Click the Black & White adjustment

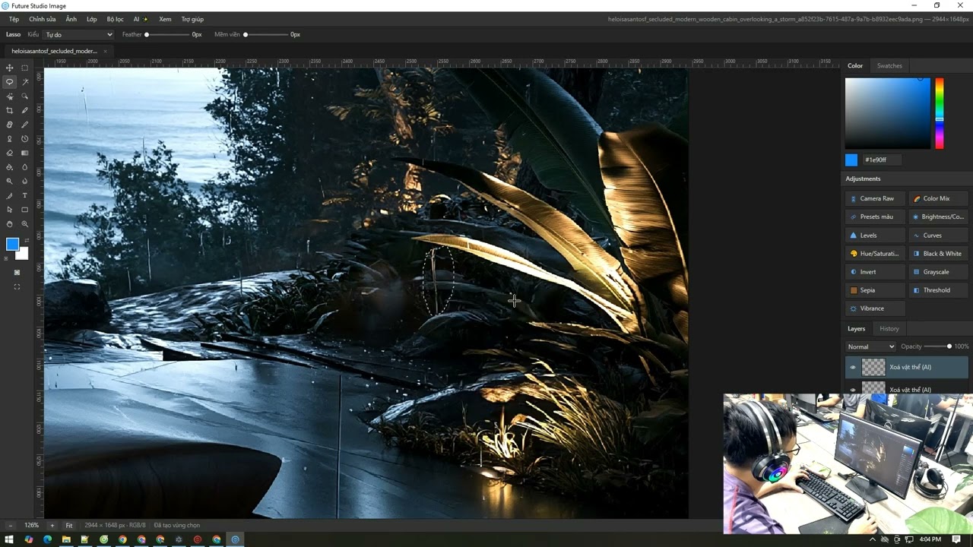coord(940,254)
